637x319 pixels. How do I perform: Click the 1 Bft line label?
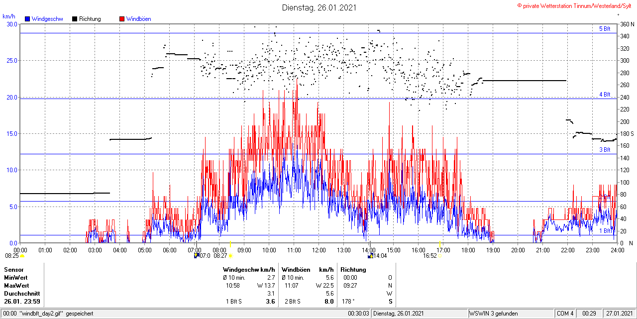[x=605, y=231]
